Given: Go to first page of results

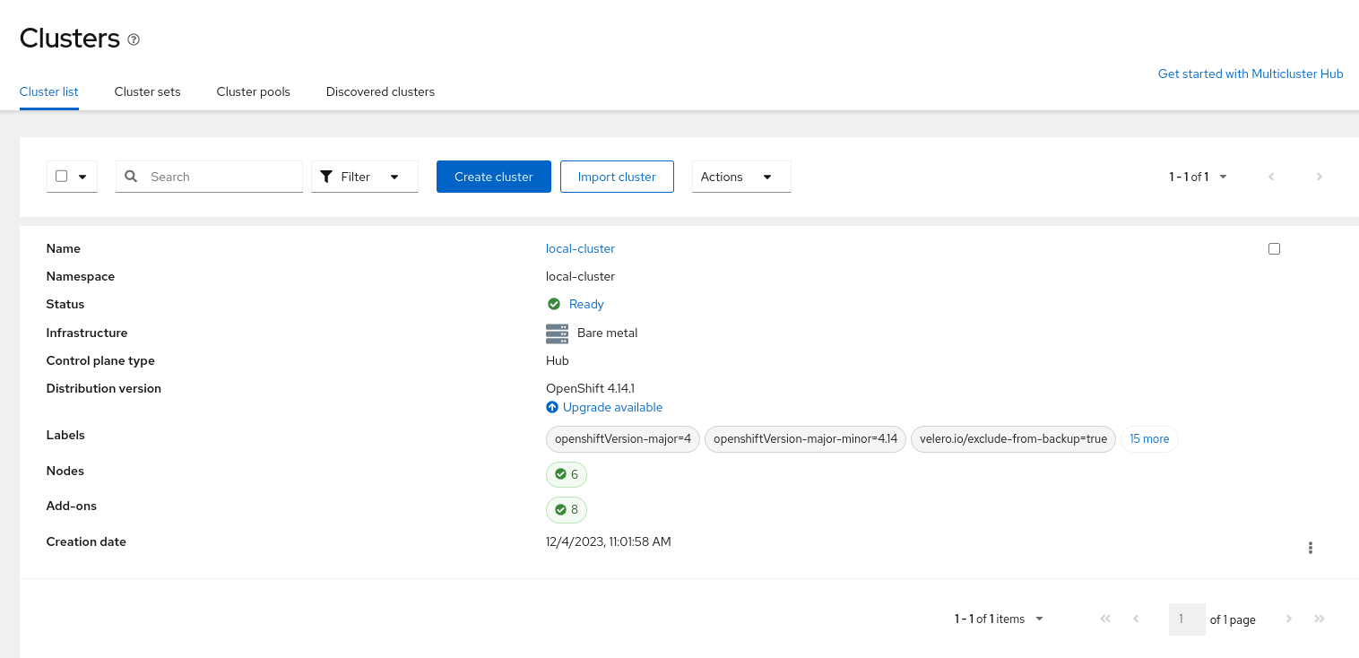Looking at the screenshot, I should pos(1105,619).
